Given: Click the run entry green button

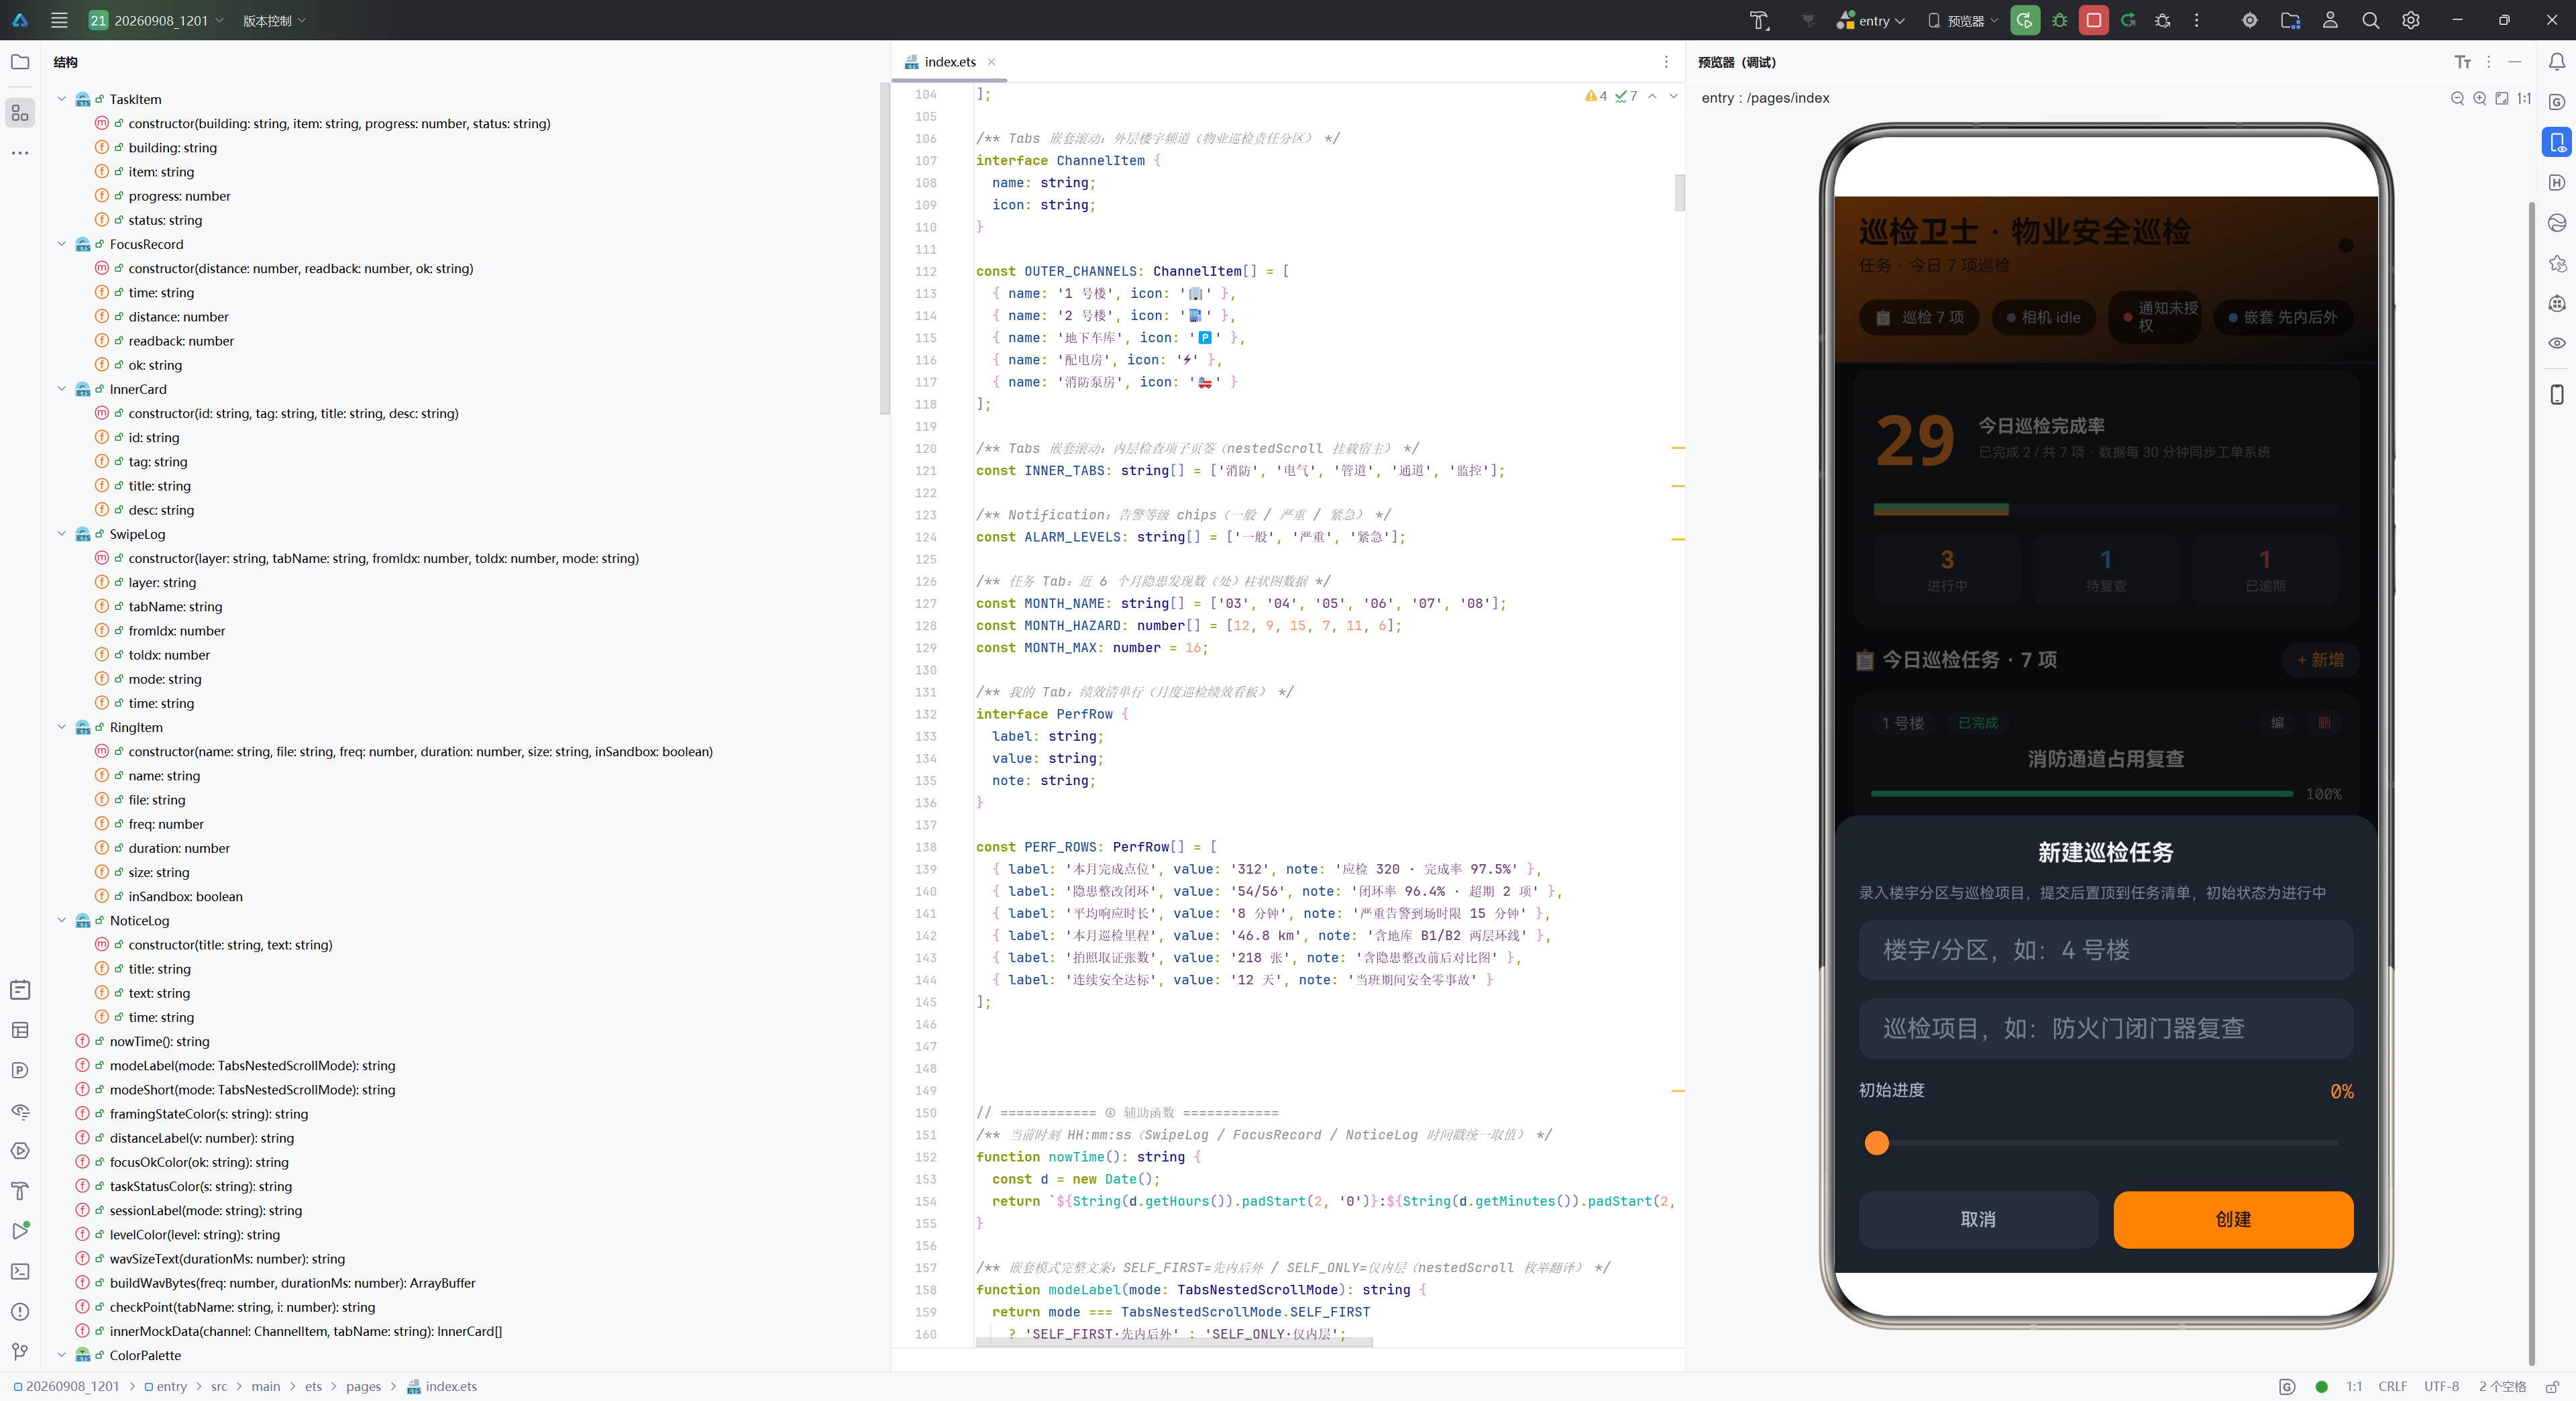Looking at the screenshot, I should click(x=2024, y=20).
